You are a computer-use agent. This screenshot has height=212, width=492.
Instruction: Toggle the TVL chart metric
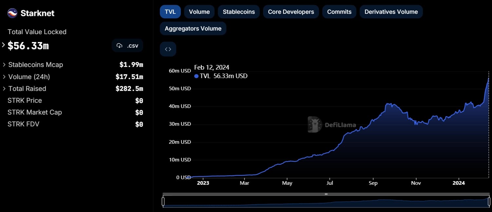pyautogui.click(x=170, y=12)
